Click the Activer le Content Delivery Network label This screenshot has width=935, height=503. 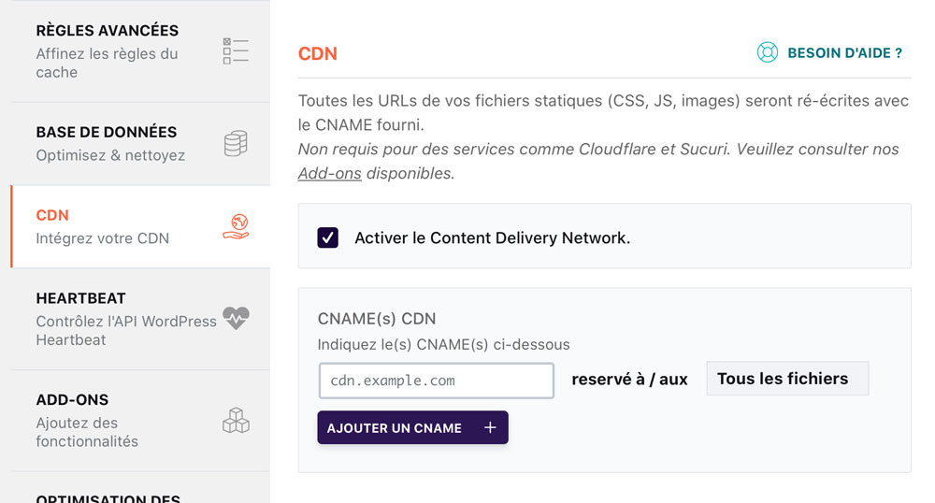point(492,237)
